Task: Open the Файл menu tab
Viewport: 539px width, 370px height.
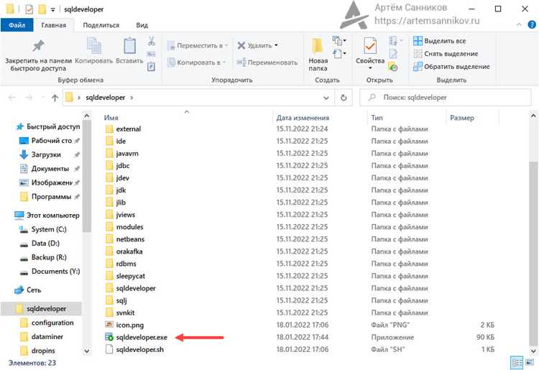Action: [17, 25]
